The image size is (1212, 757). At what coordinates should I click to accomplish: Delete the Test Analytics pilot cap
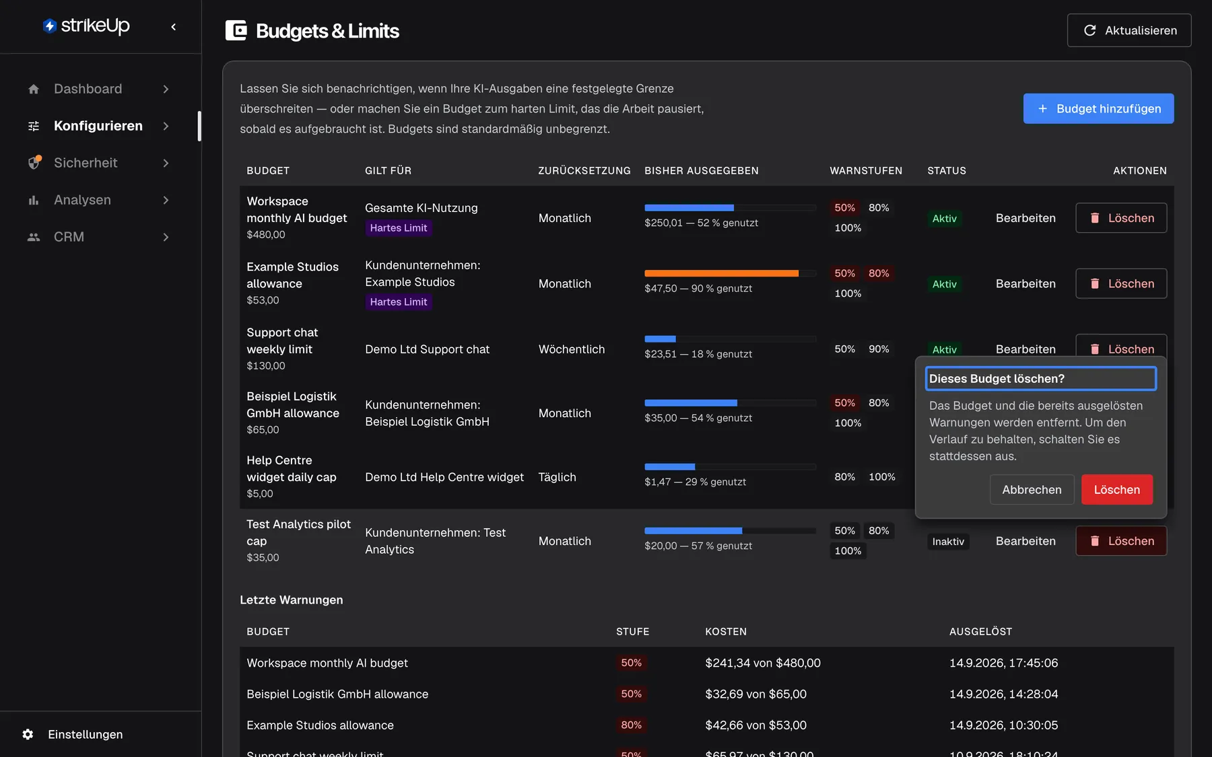click(1121, 541)
